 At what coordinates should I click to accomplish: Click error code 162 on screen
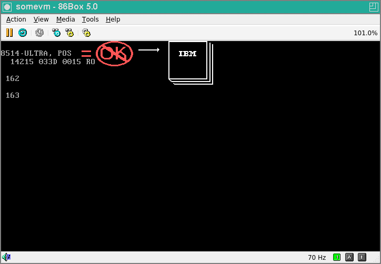point(13,78)
